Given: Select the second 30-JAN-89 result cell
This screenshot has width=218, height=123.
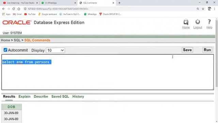Looking at the screenshot, I should [11, 119].
